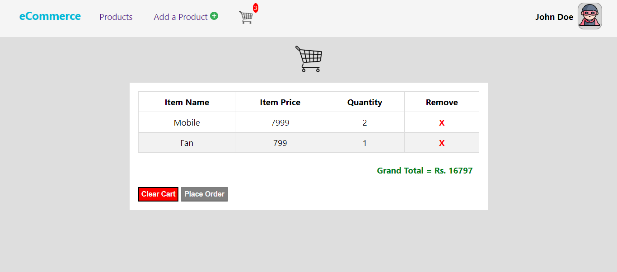Select Add a Product in the navigation bar
Image resolution: width=617 pixels, height=272 pixels.
[x=181, y=17]
